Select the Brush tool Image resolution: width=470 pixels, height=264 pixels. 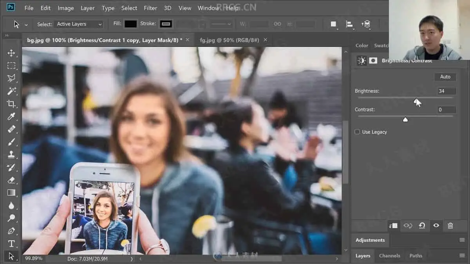(11, 142)
